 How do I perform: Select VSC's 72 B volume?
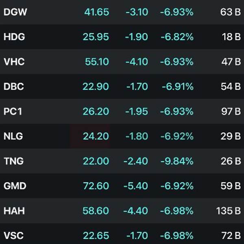231,235
